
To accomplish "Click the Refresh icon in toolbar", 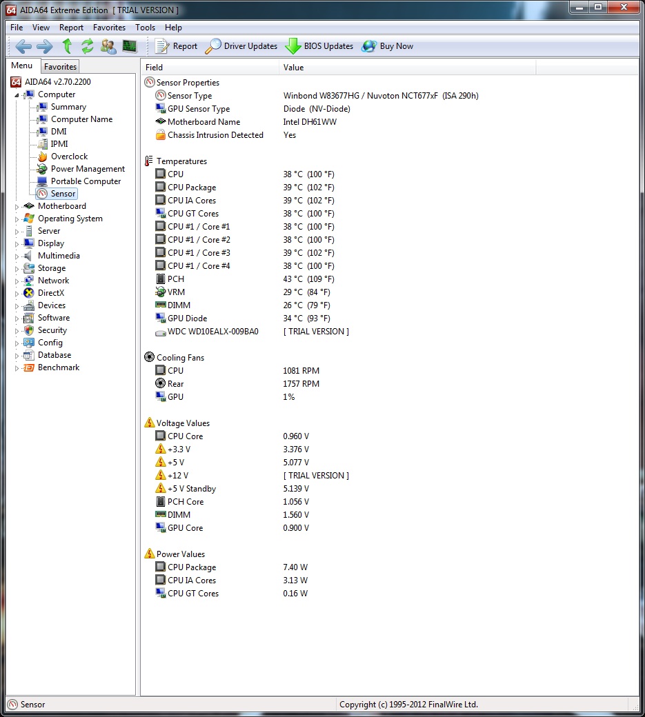I will (x=88, y=46).
